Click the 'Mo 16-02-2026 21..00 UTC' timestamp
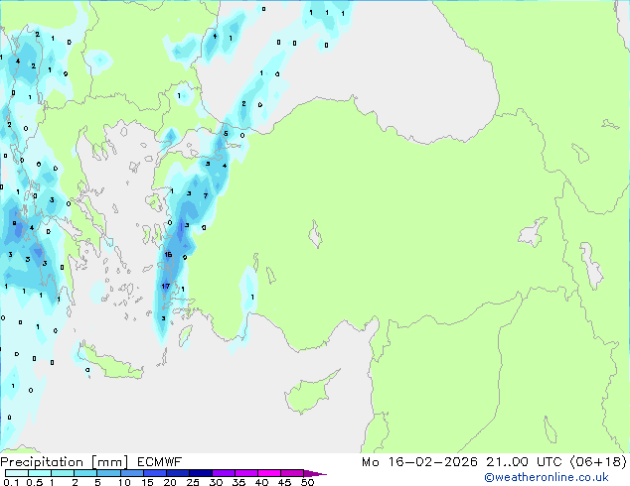The image size is (630, 486). pyautogui.click(x=462, y=462)
